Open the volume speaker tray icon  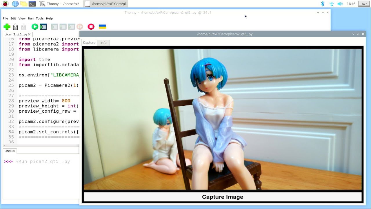pyautogui.click(x=340, y=4)
